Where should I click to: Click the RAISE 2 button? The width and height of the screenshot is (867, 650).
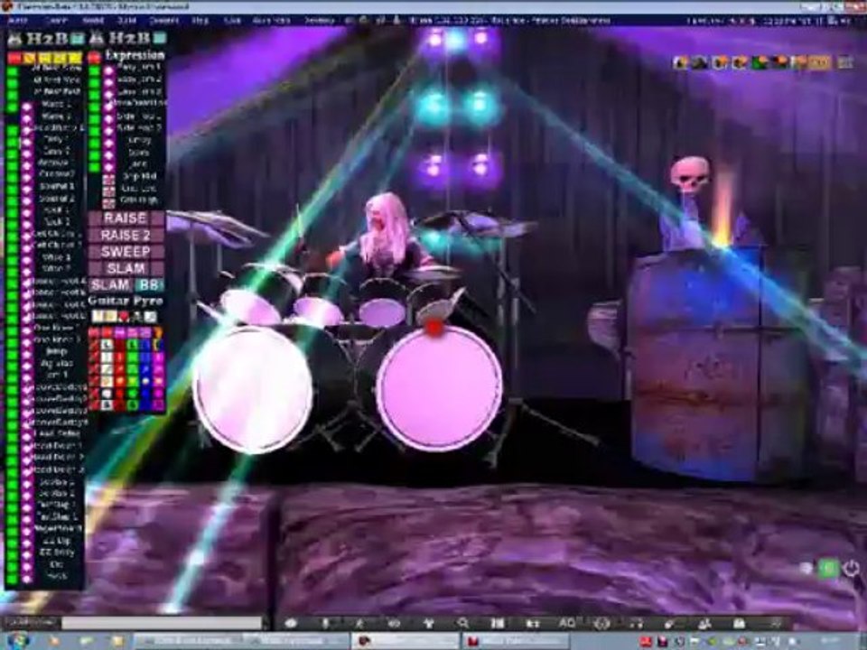pos(126,235)
